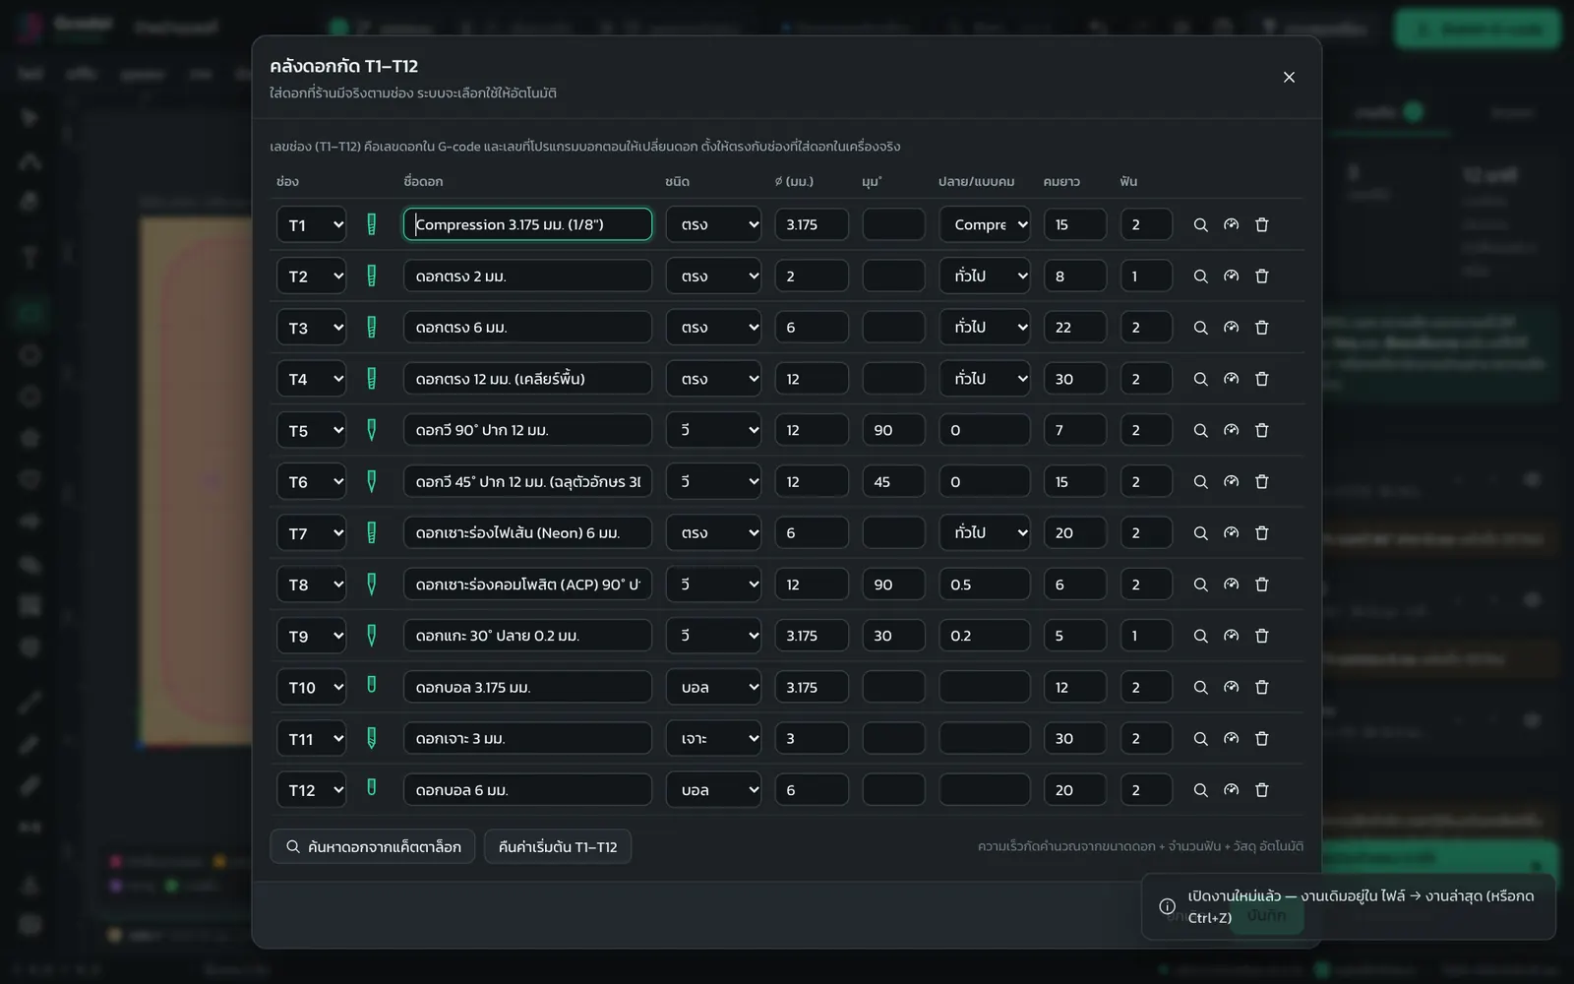Open the T1 slot number dropdown
1574x984 pixels.
coord(311,224)
